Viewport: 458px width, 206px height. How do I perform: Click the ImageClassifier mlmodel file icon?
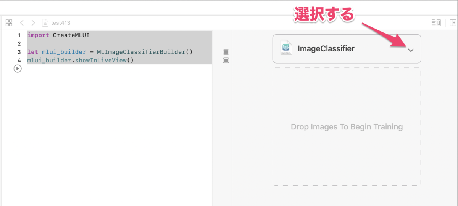(286, 48)
